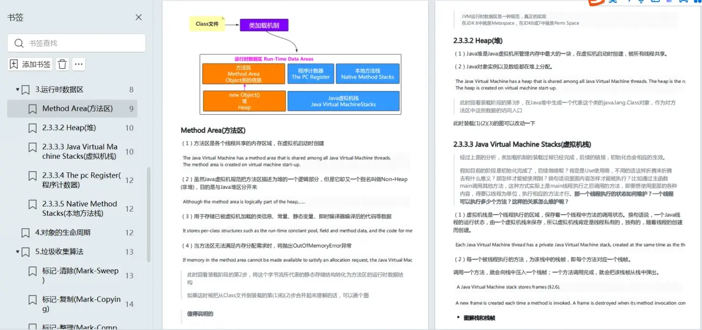Click the orange 方法区 Method Area box
702x330 pixels.
(x=244, y=74)
